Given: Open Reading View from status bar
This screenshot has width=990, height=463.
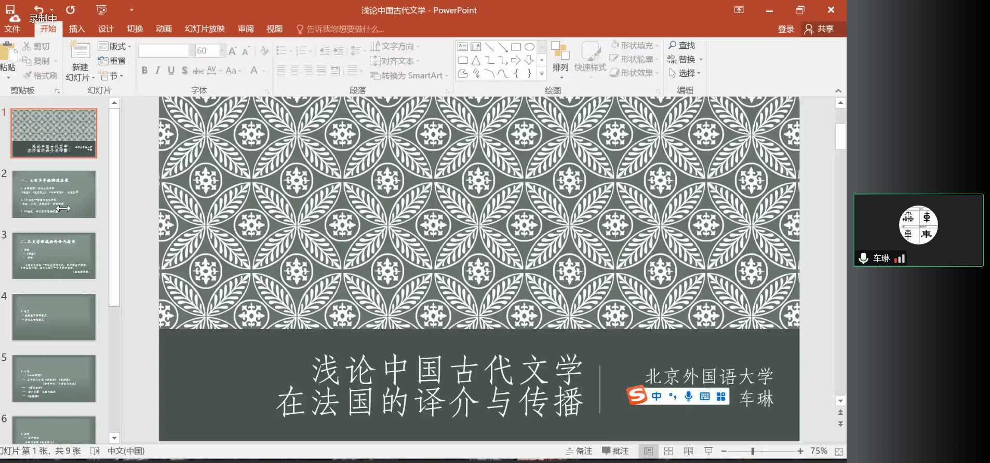Looking at the screenshot, I should [x=688, y=451].
